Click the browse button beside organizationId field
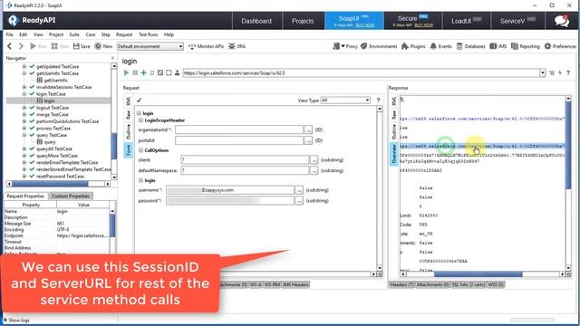The image size is (580, 326). [308, 129]
